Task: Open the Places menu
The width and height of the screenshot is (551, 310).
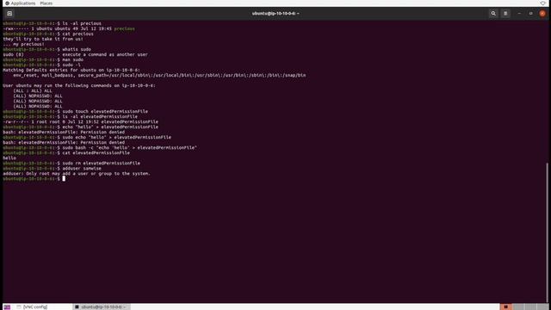Action: [x=46, y=3]
